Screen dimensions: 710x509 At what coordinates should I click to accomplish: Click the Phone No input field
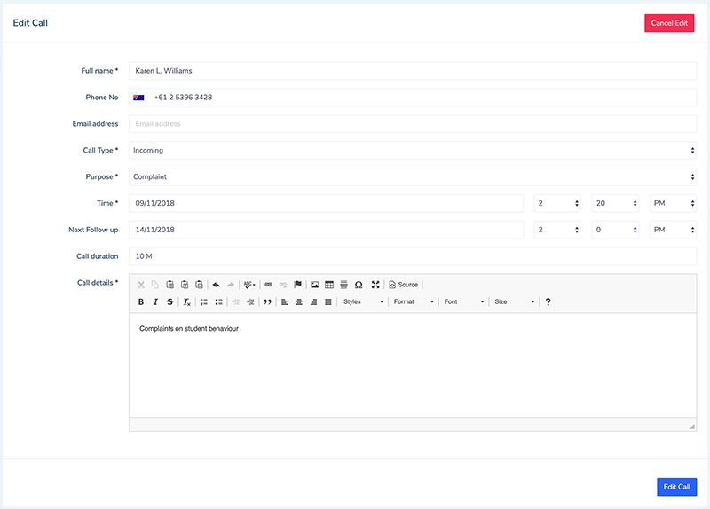(x=413, y=98)
